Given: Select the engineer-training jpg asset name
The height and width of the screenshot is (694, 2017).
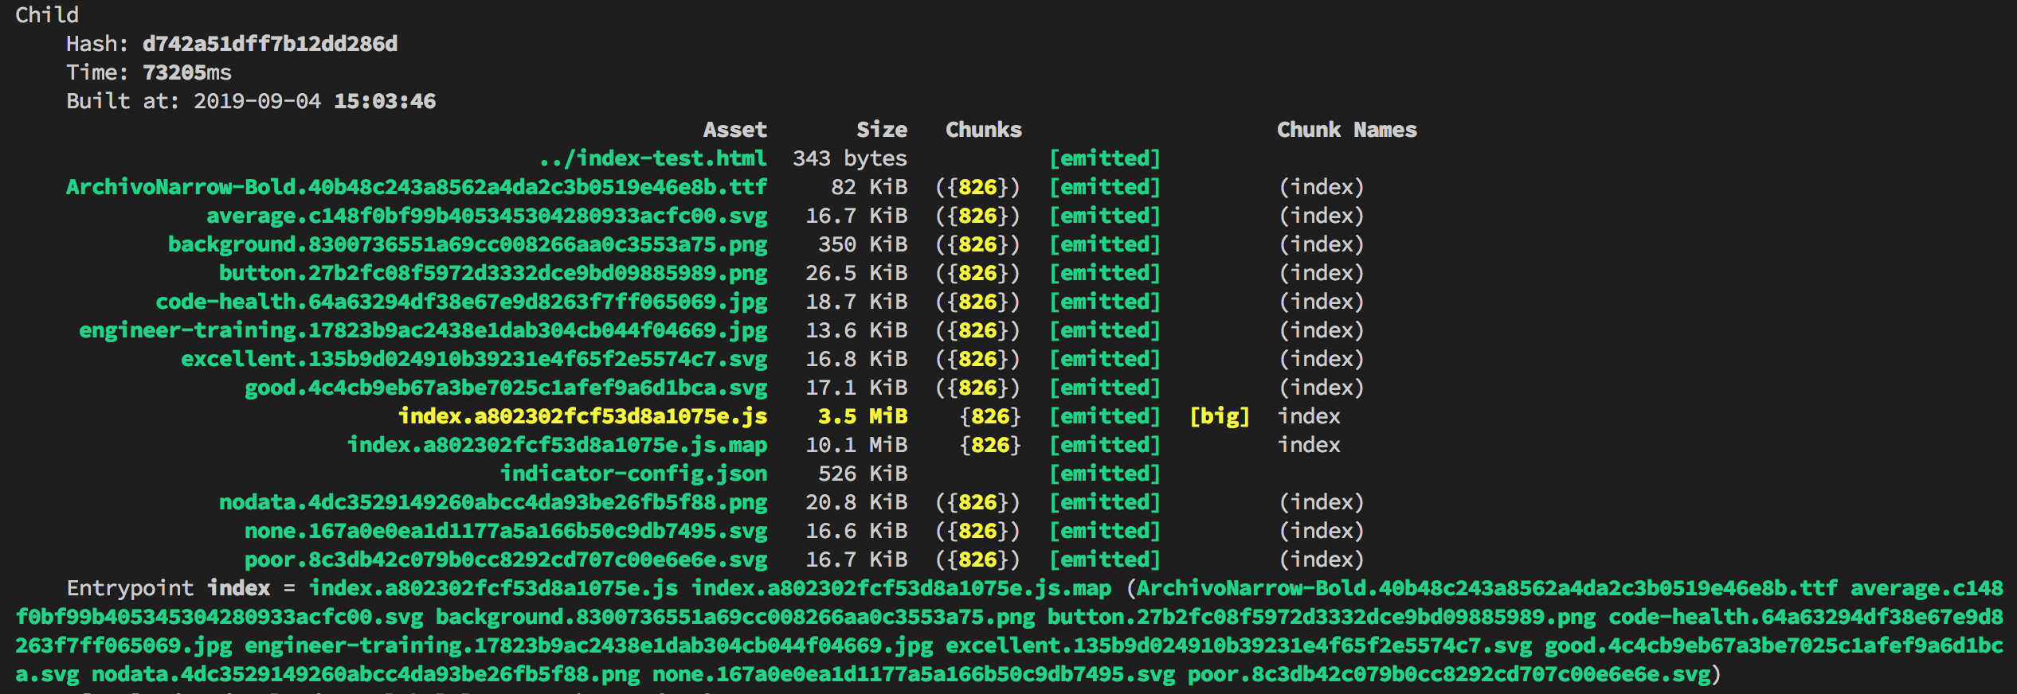Looking at the screenshot, I should 423,330.
